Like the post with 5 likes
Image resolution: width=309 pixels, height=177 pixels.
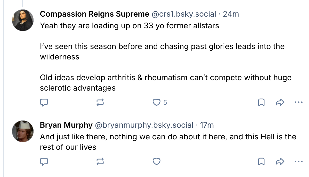coord(157,103)
